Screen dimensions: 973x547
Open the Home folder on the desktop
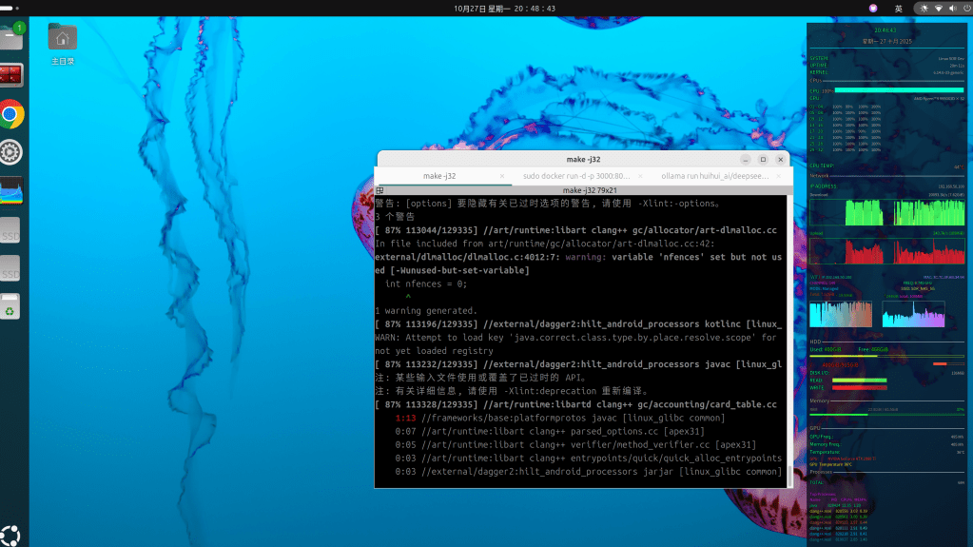(63, 38)
